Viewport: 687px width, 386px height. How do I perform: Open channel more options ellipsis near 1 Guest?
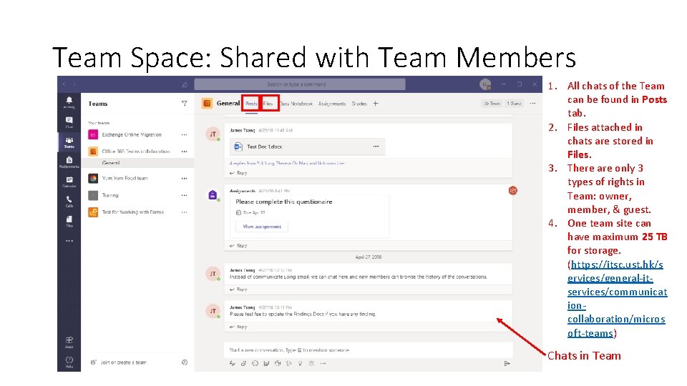(x=532, y=104)
